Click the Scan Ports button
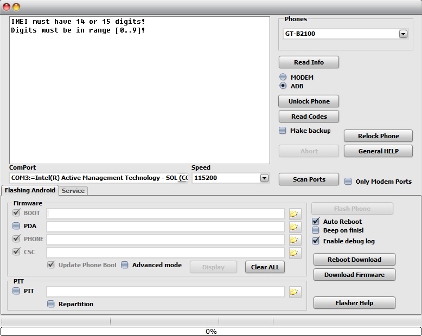 [x=309, y=179]
